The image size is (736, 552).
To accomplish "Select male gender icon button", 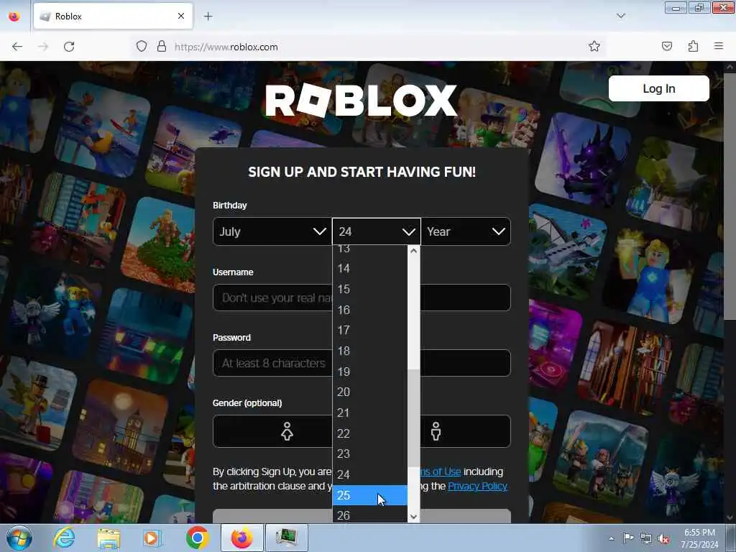I will pyautogui.click(x=436, y=431).
